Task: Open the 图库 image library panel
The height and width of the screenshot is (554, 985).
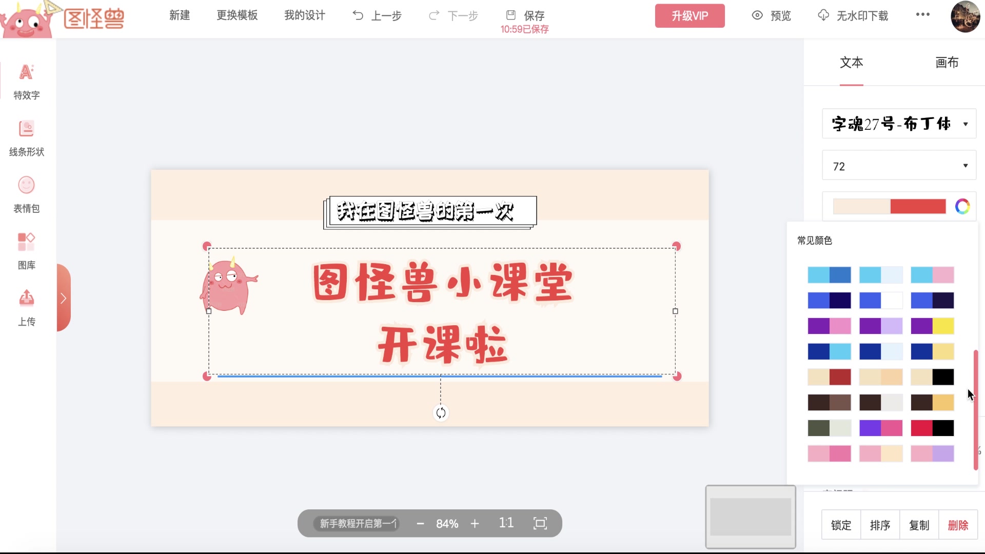Action: [26, 251]
